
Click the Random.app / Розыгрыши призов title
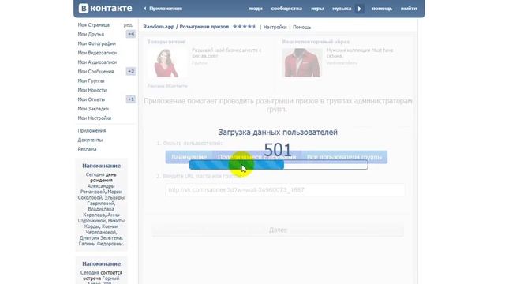pos(186,27)
